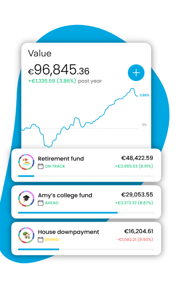182x286 pixels.
Task: Click the house icon for downpayment goal
Action: (x=26, y=235)
